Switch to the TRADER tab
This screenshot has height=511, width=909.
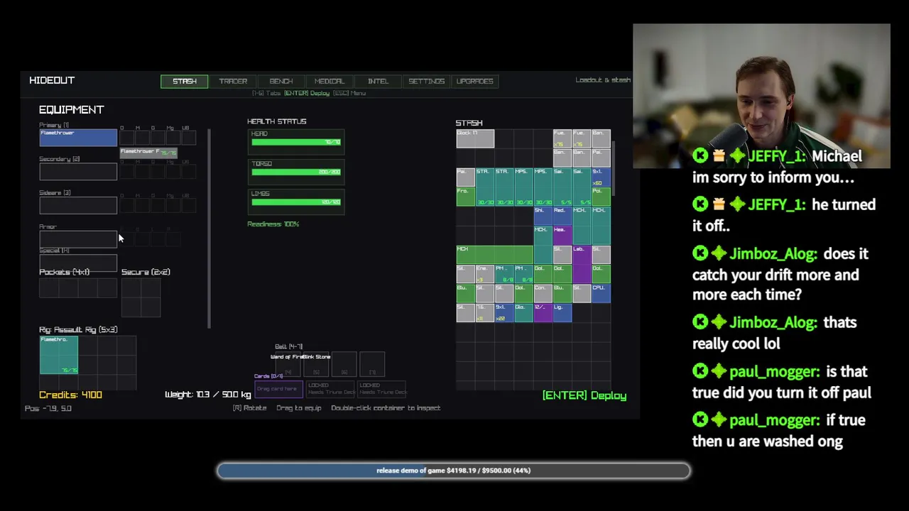click(x=233, y=81)
